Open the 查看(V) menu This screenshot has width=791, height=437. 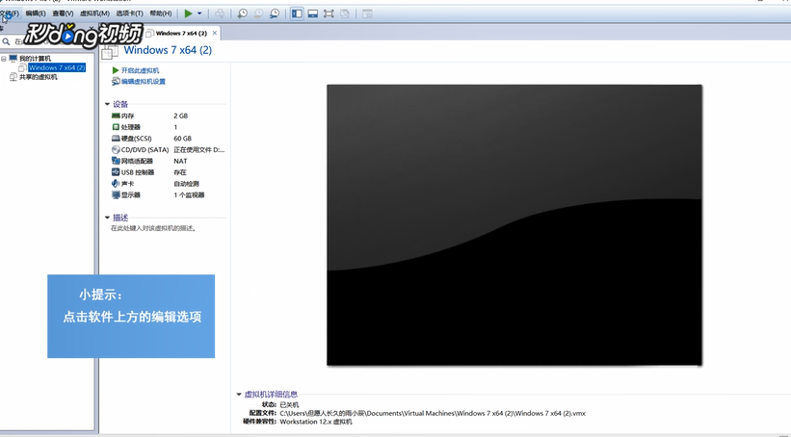tap(63, 13)
